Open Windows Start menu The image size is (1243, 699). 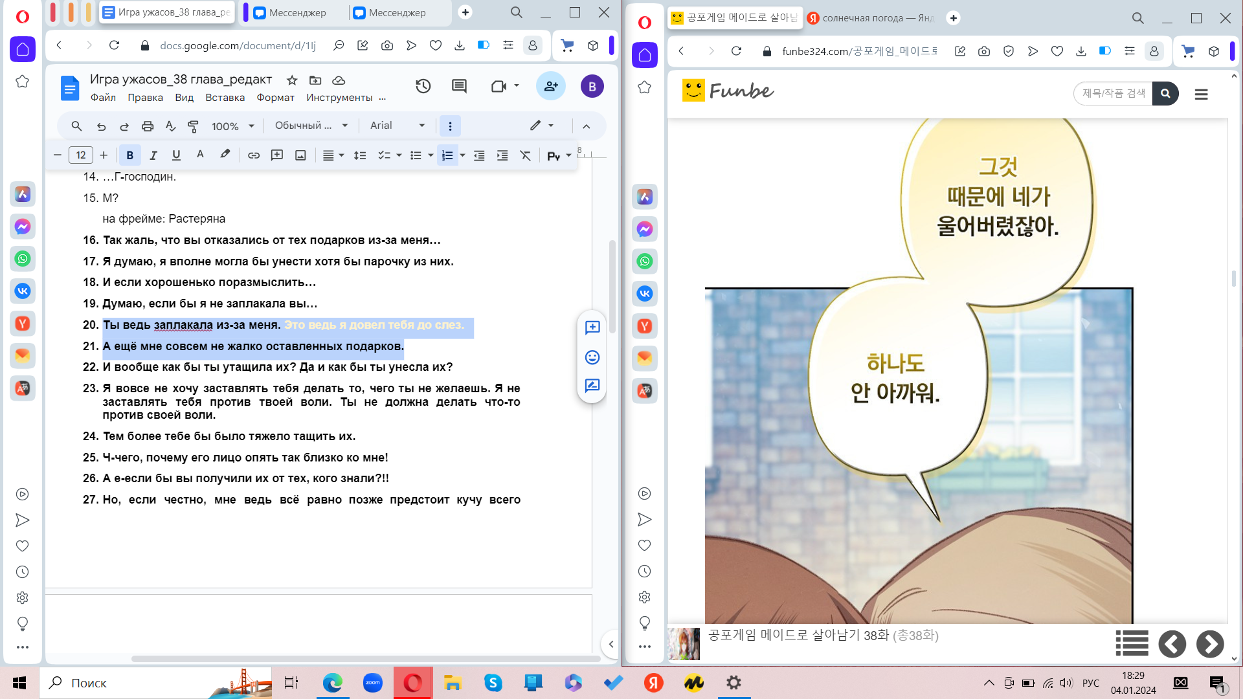[19, 683]
